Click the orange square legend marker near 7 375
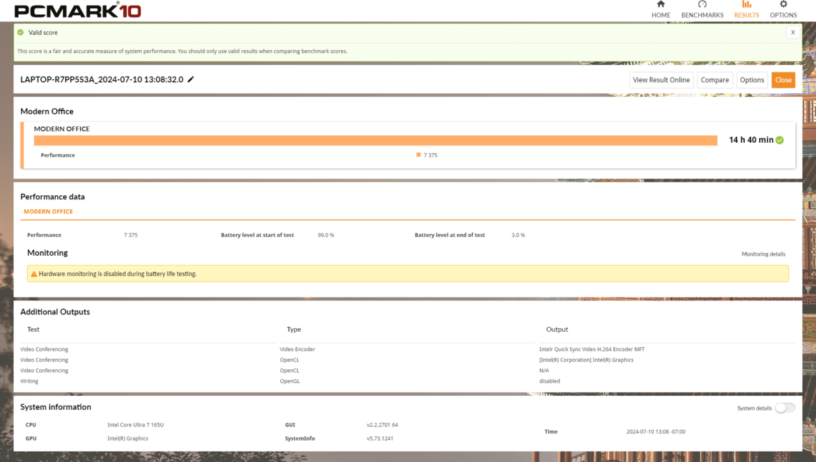 (418, 155)
